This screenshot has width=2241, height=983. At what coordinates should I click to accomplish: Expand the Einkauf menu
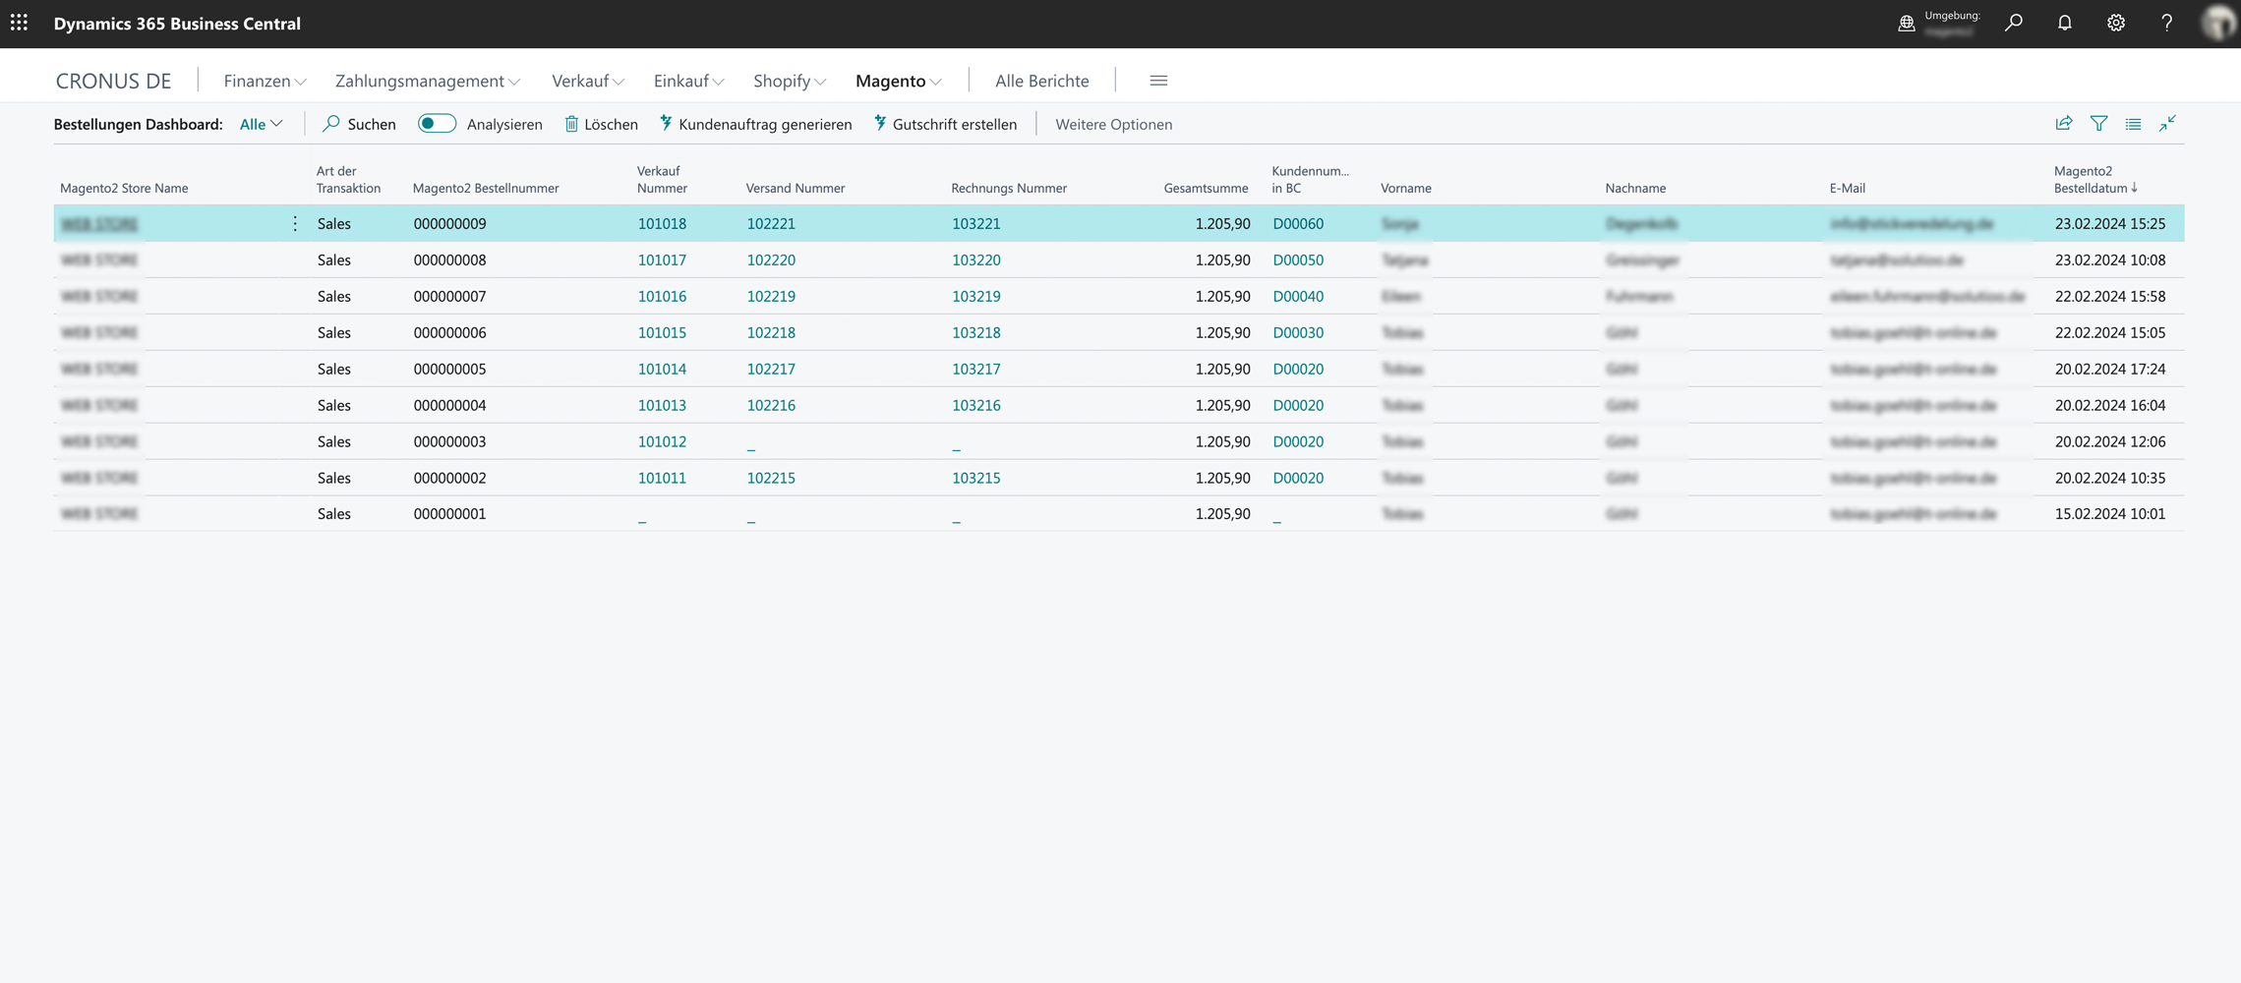coord(689,81)
